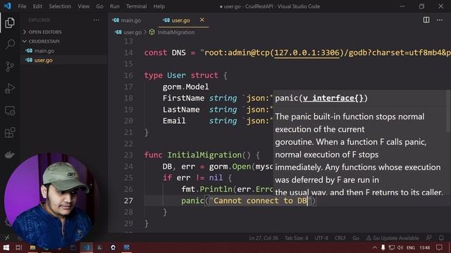Open the Help menu
The width and height of the screenshot is (451, 253).
click(x=159, y=6)
